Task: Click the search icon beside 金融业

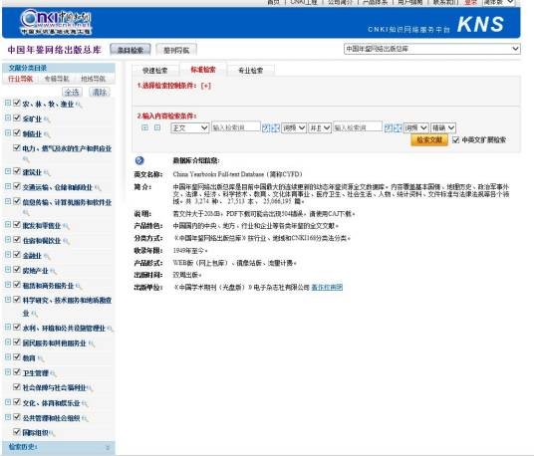Action: tap(47, 256)
